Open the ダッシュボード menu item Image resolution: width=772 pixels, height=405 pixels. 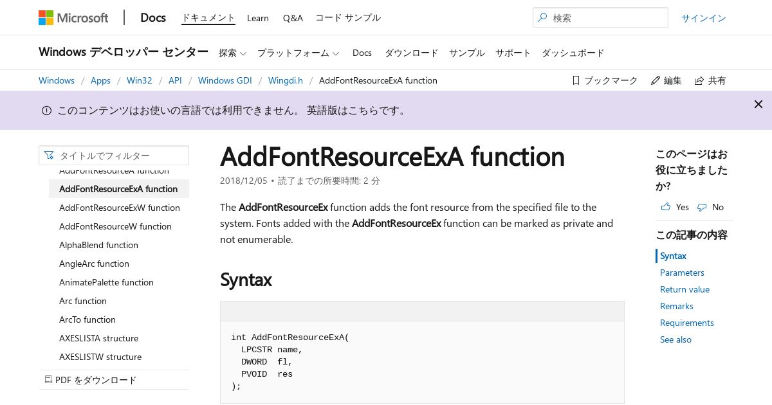(573, 53)
